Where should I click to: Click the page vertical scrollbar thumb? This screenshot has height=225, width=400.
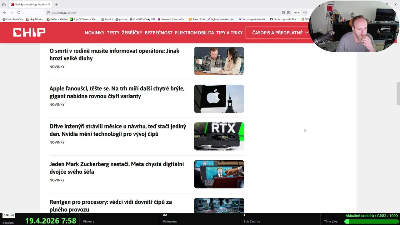click(x=398, y=94)
